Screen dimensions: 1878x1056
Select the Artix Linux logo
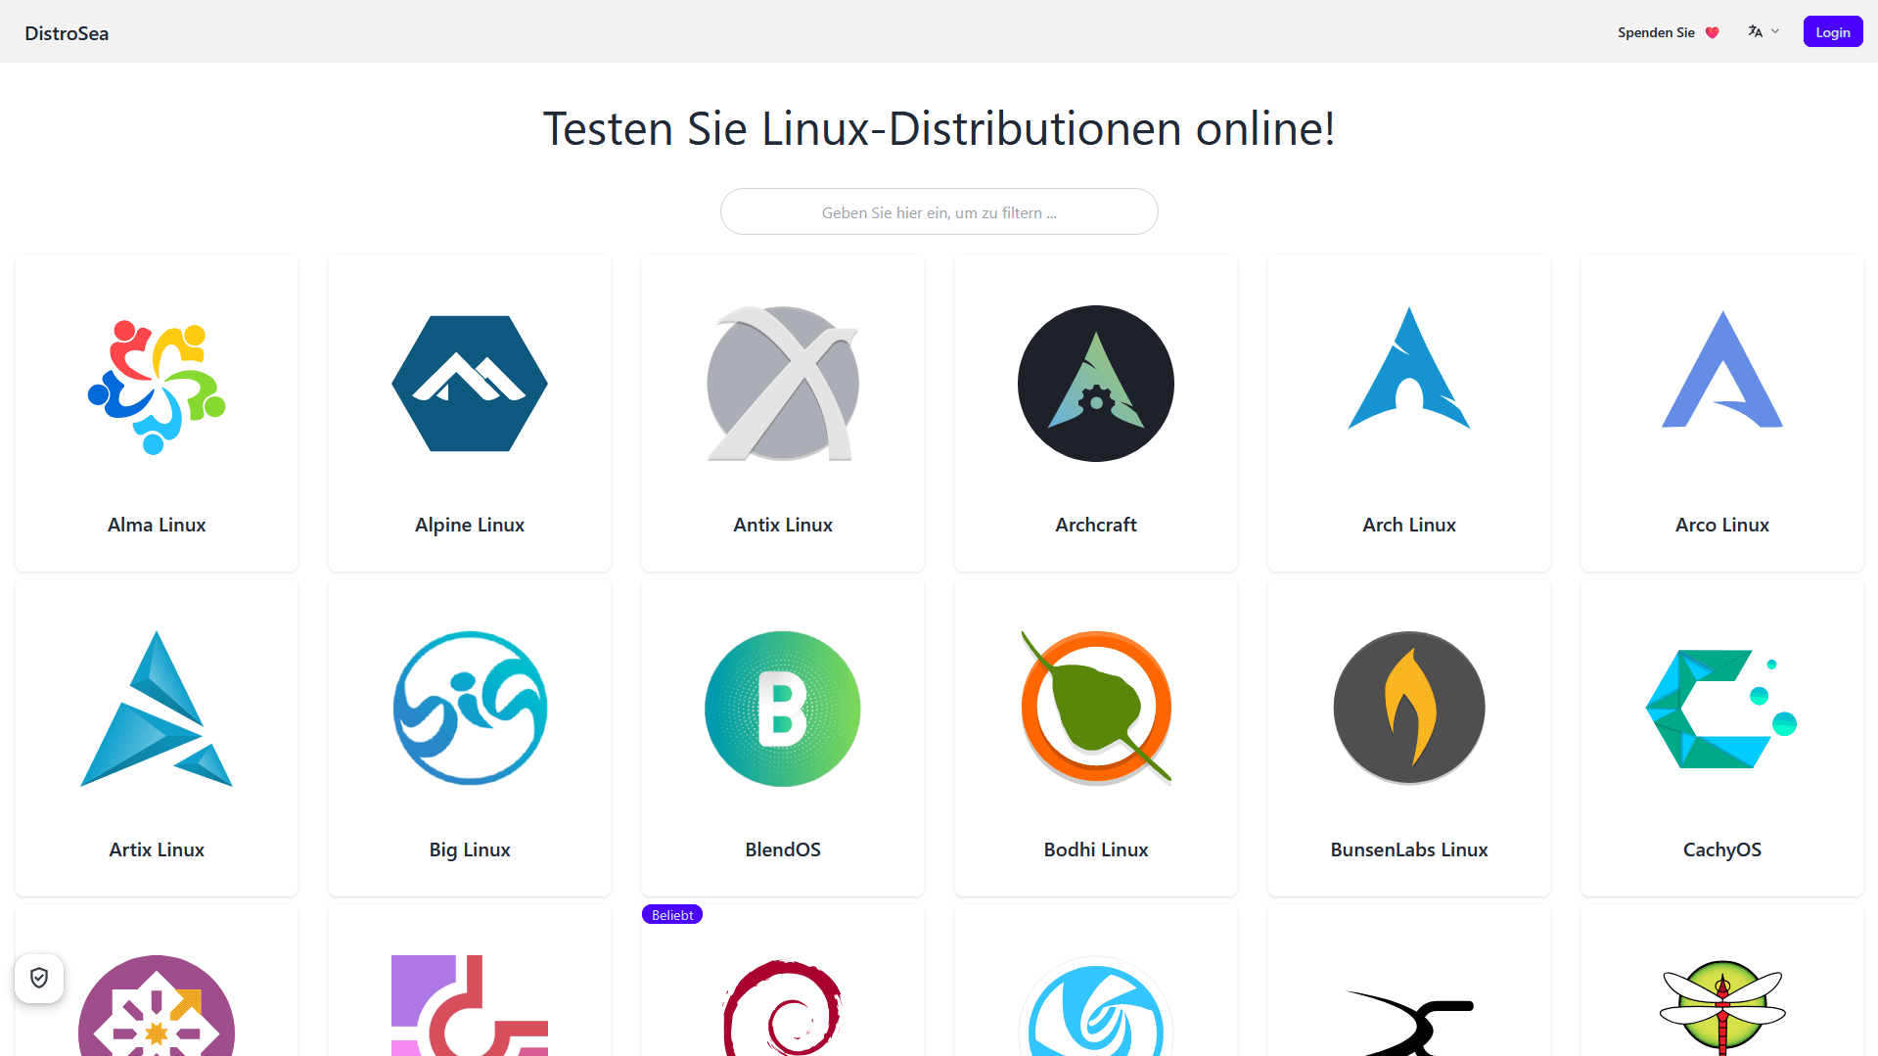pos(156,709)
